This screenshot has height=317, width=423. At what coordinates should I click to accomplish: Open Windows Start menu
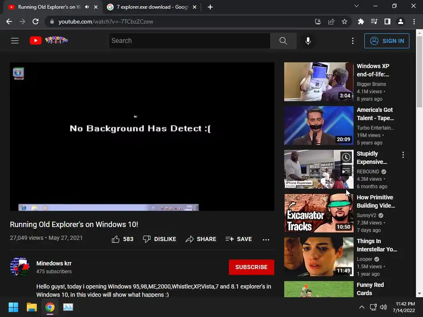(13, 307)
